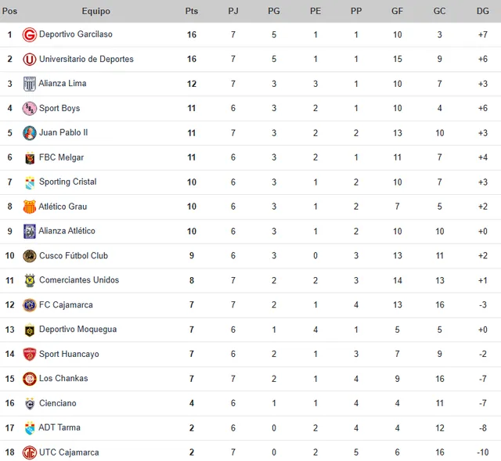Click Alianza Atlético's points value 10

192,232
